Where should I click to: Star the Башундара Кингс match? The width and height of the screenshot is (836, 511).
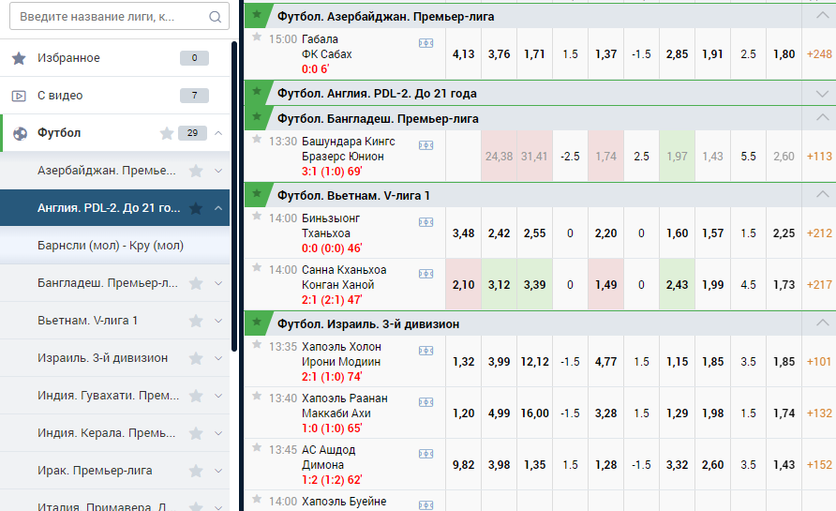pyautogui.click(x=257, y=139)
